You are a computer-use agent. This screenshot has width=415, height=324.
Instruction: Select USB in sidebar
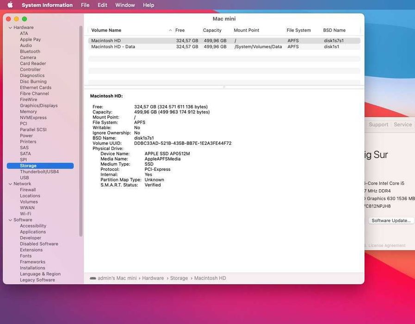(x=25, y=178)
